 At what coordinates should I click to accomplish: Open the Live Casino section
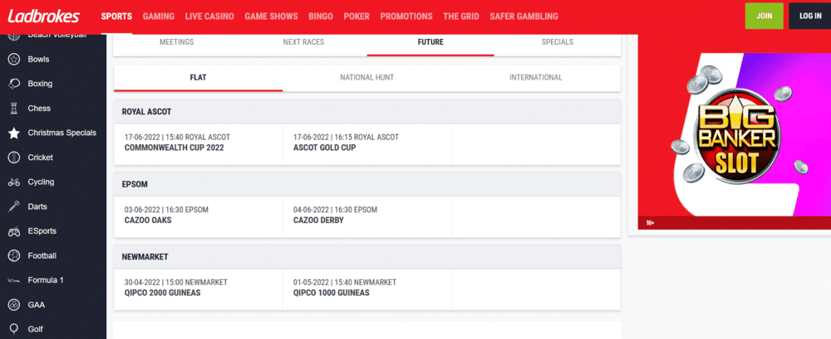coord(209,17)
